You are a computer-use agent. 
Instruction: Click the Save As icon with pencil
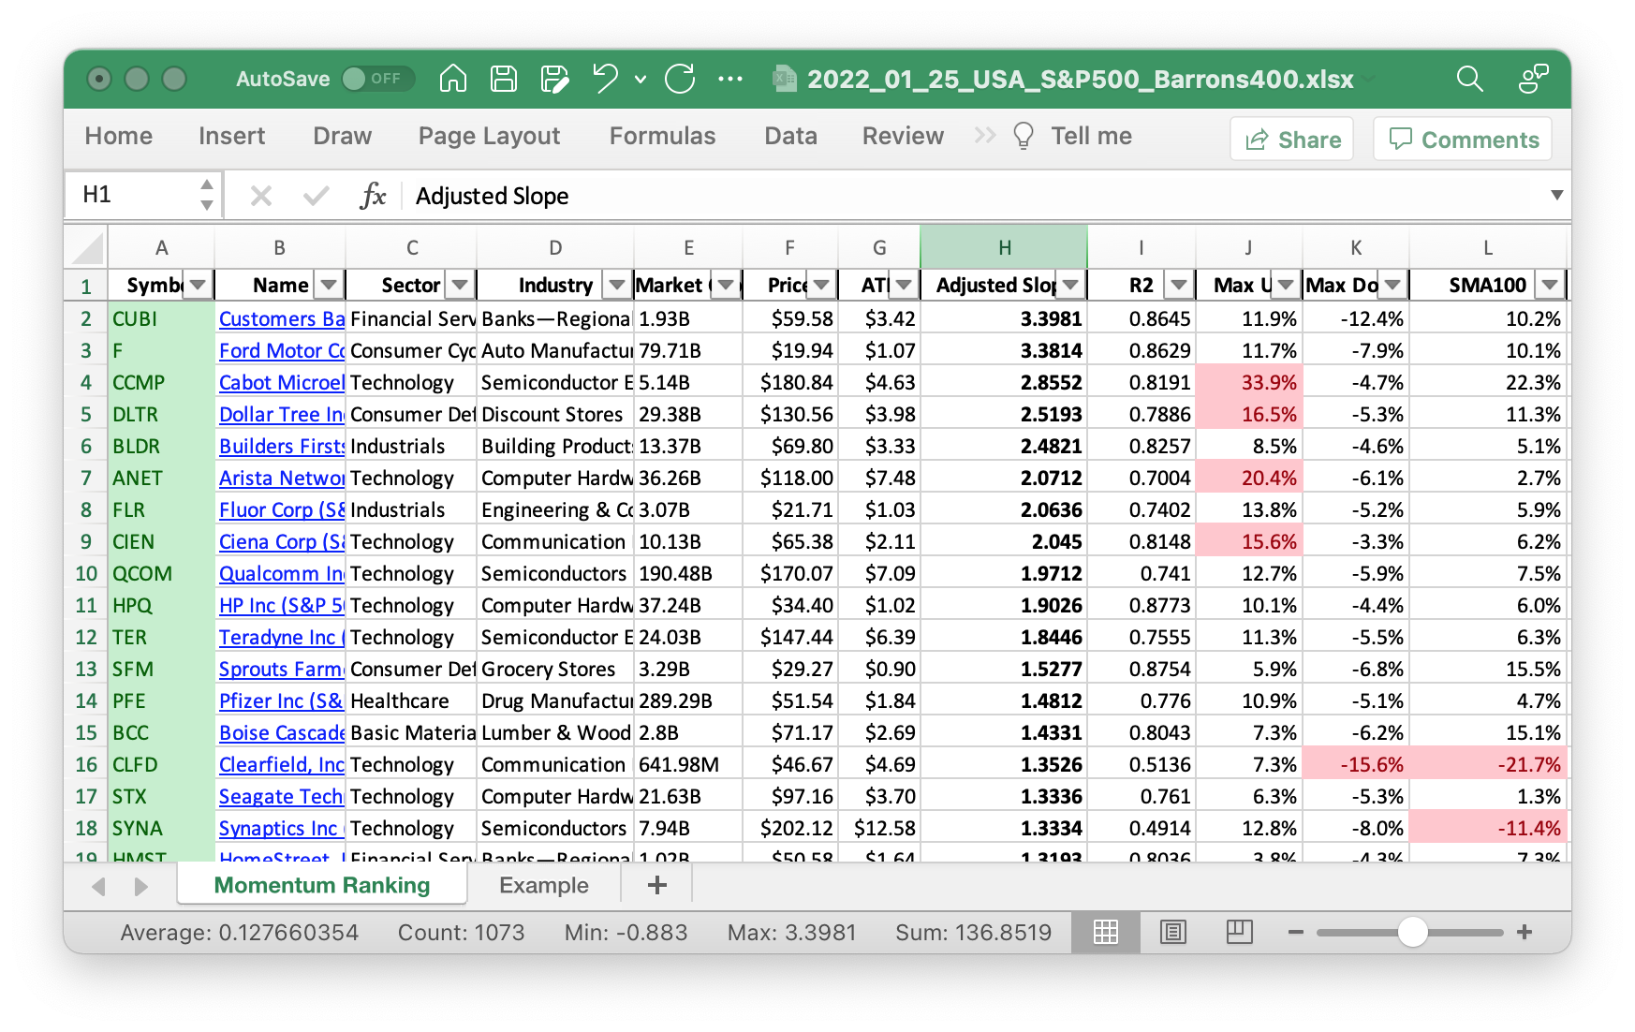[554, 79]
